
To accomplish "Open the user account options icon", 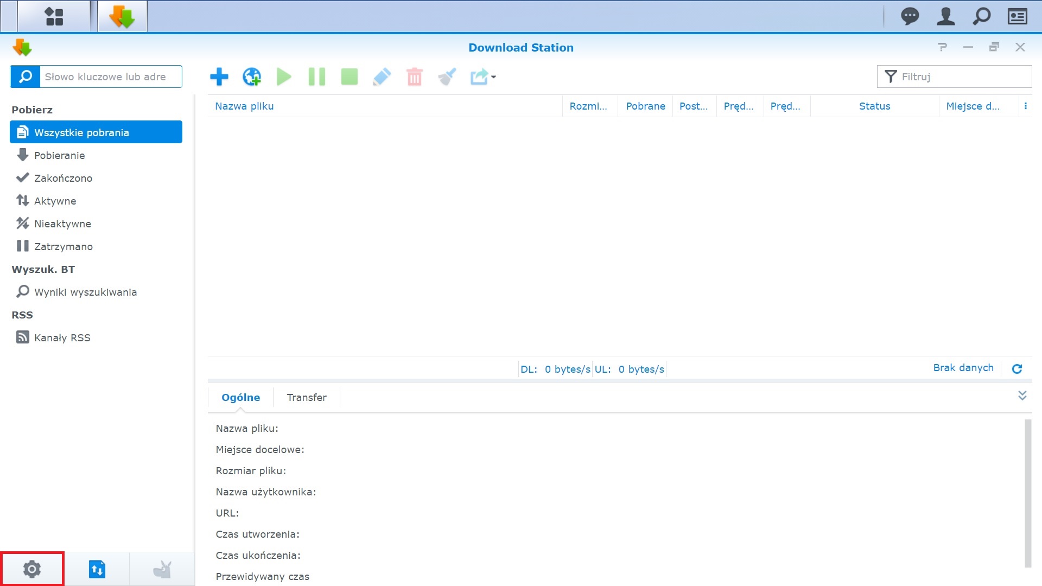I will pos(945,16).
